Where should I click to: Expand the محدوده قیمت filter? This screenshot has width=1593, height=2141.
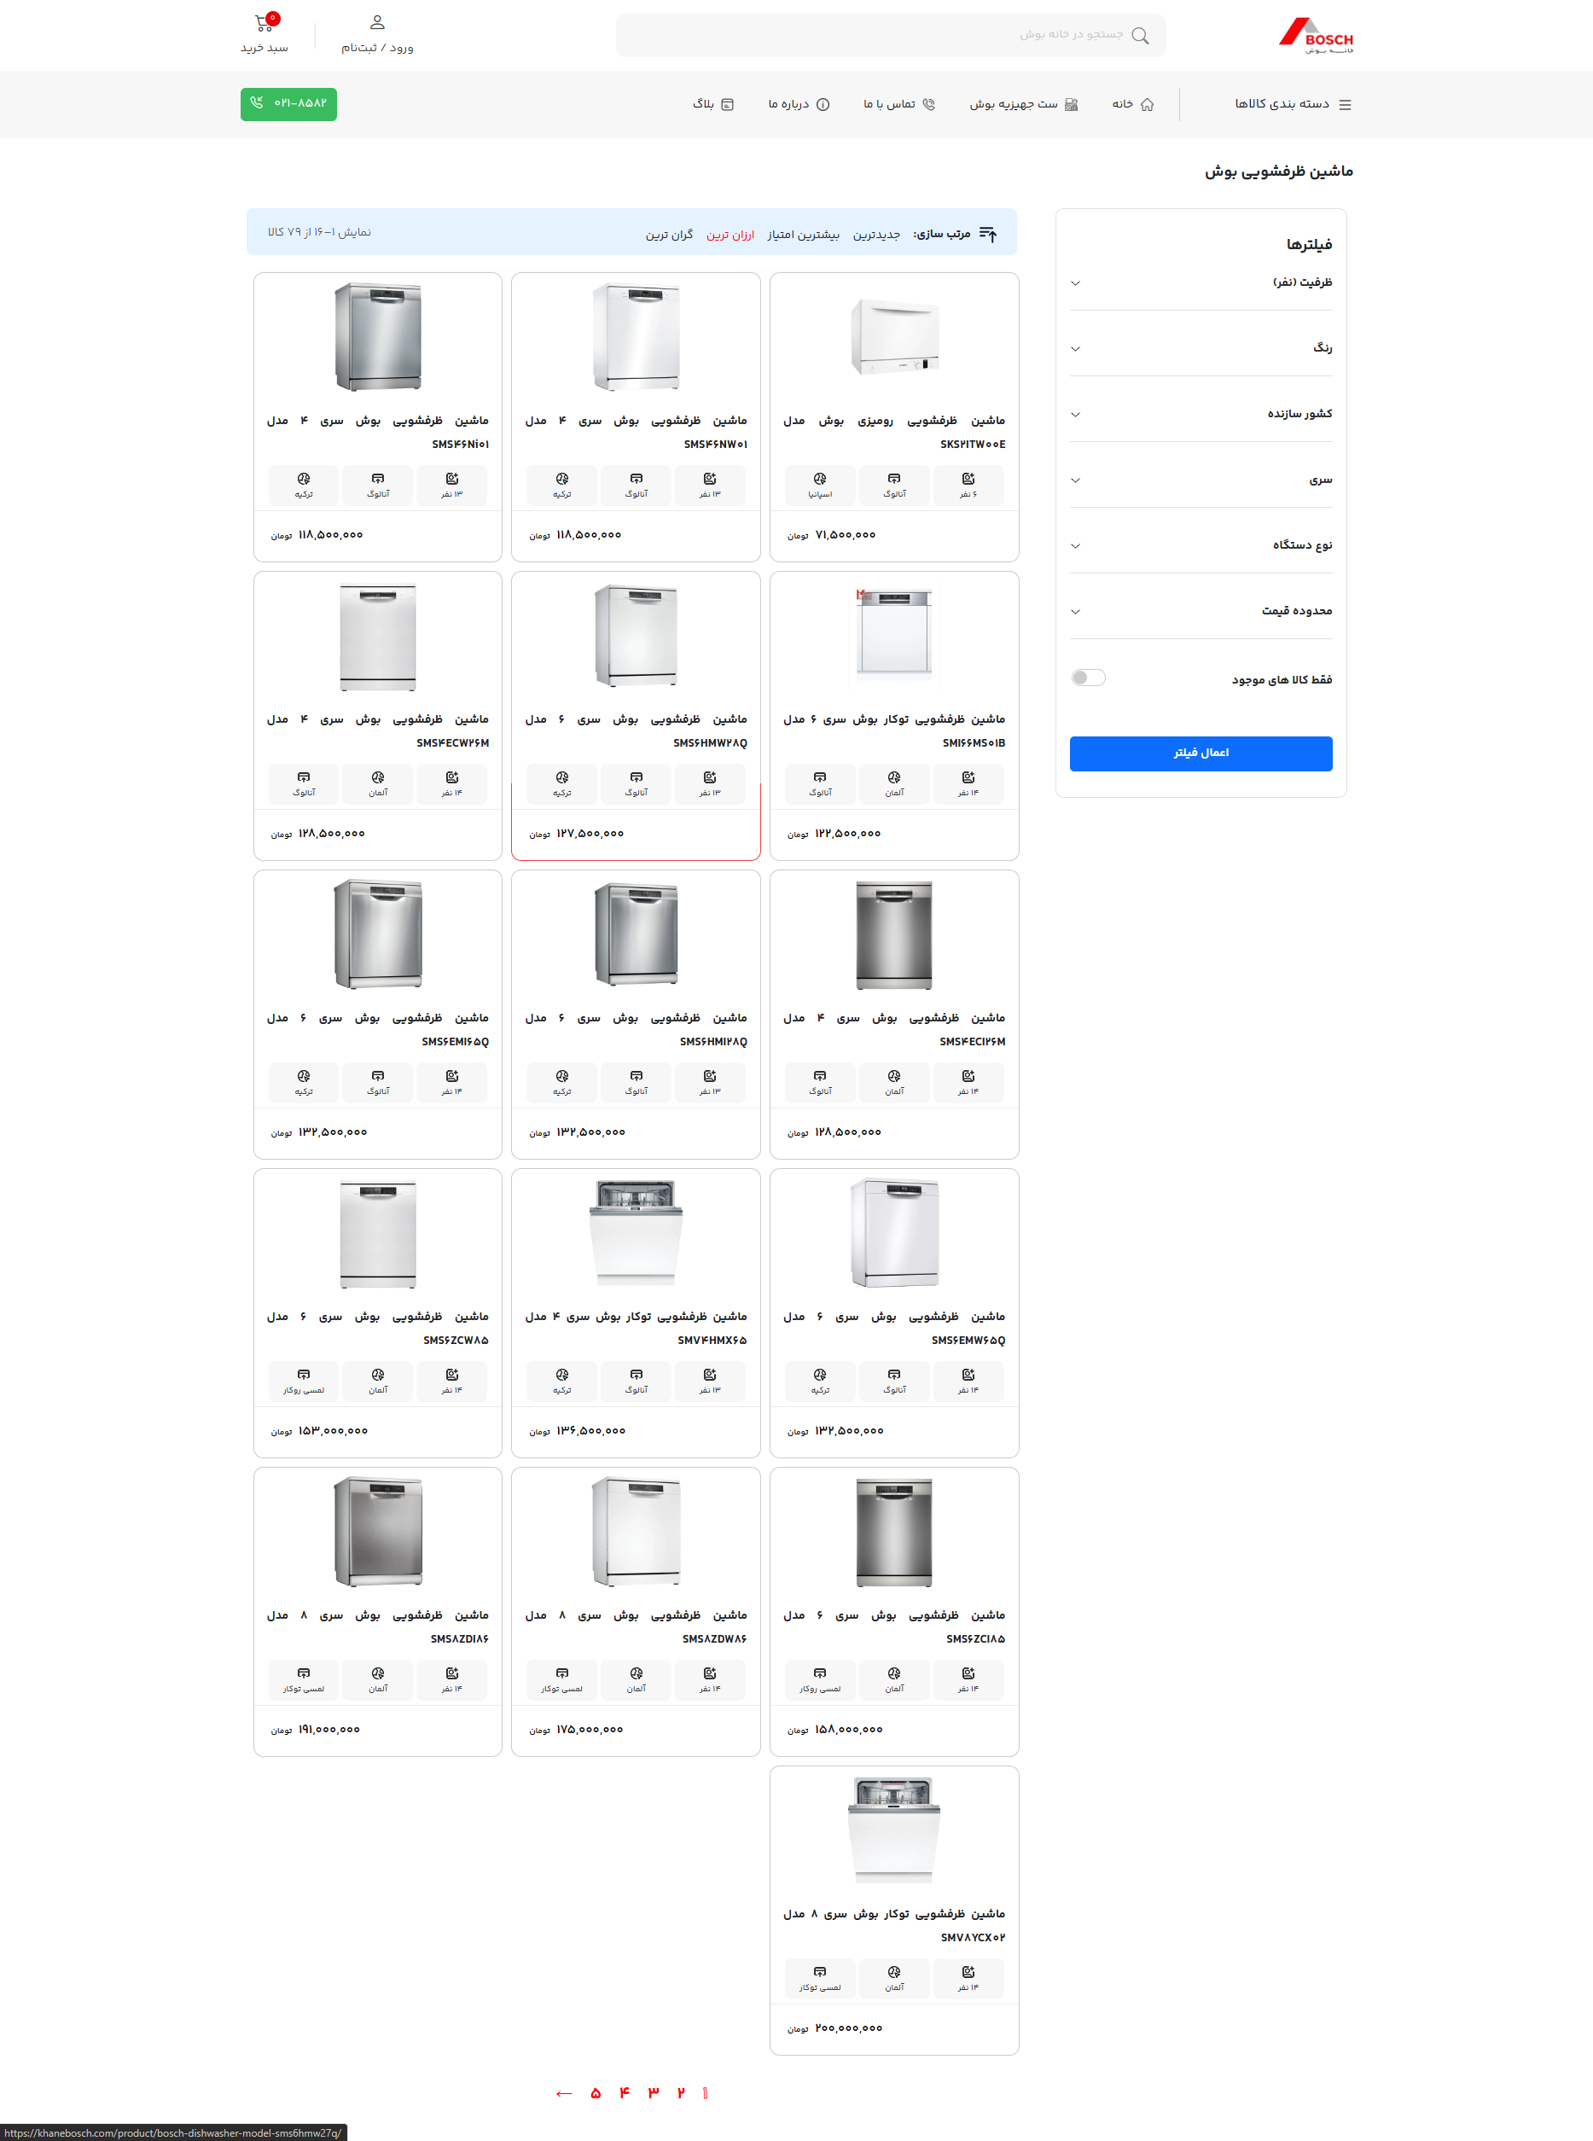[1201, 612]
